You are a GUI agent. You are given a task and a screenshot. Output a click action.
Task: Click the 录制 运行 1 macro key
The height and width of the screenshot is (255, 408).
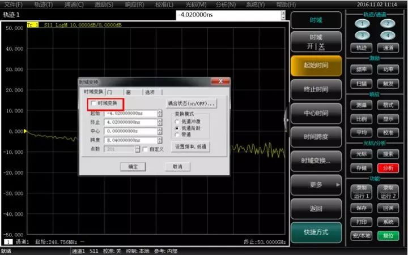pyautogui.click(x=361, y=192)
